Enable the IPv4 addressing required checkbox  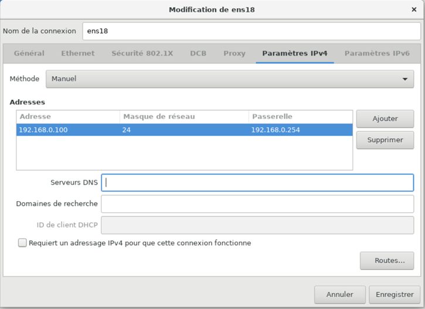pyautogui.click(x=22, y=243)
